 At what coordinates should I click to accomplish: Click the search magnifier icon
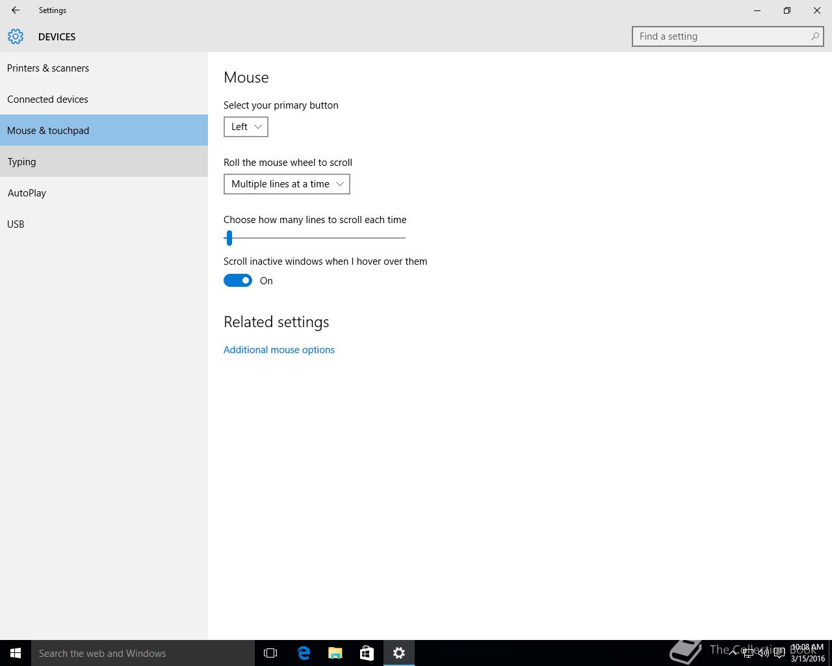[x=814, y=36]
